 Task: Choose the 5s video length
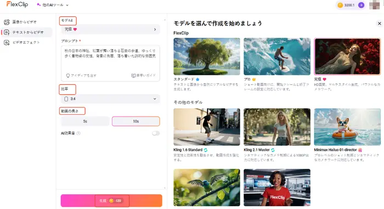85,121
